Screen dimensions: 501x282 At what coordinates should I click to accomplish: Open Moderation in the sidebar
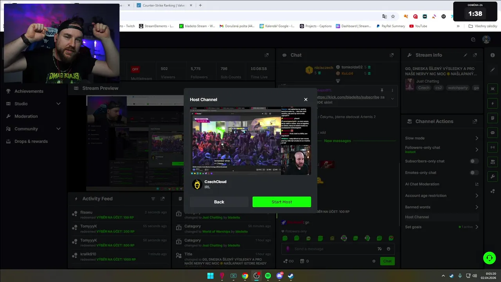click(x=26, y=116)
